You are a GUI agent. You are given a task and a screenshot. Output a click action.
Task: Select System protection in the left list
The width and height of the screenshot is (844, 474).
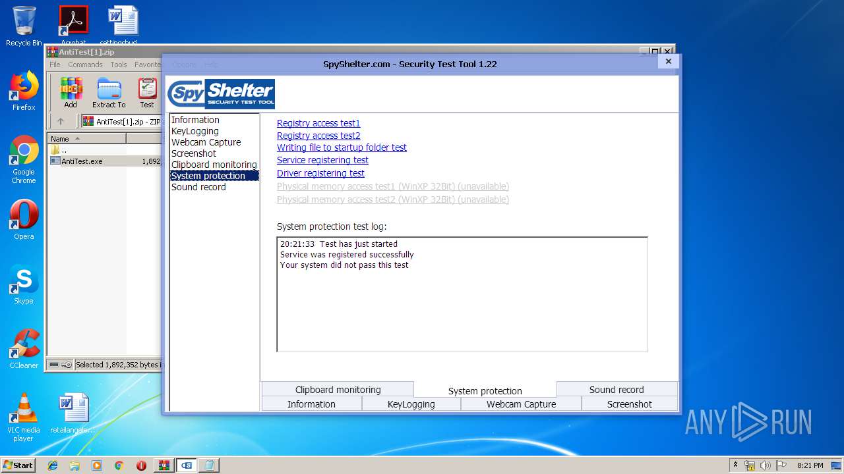214,176
